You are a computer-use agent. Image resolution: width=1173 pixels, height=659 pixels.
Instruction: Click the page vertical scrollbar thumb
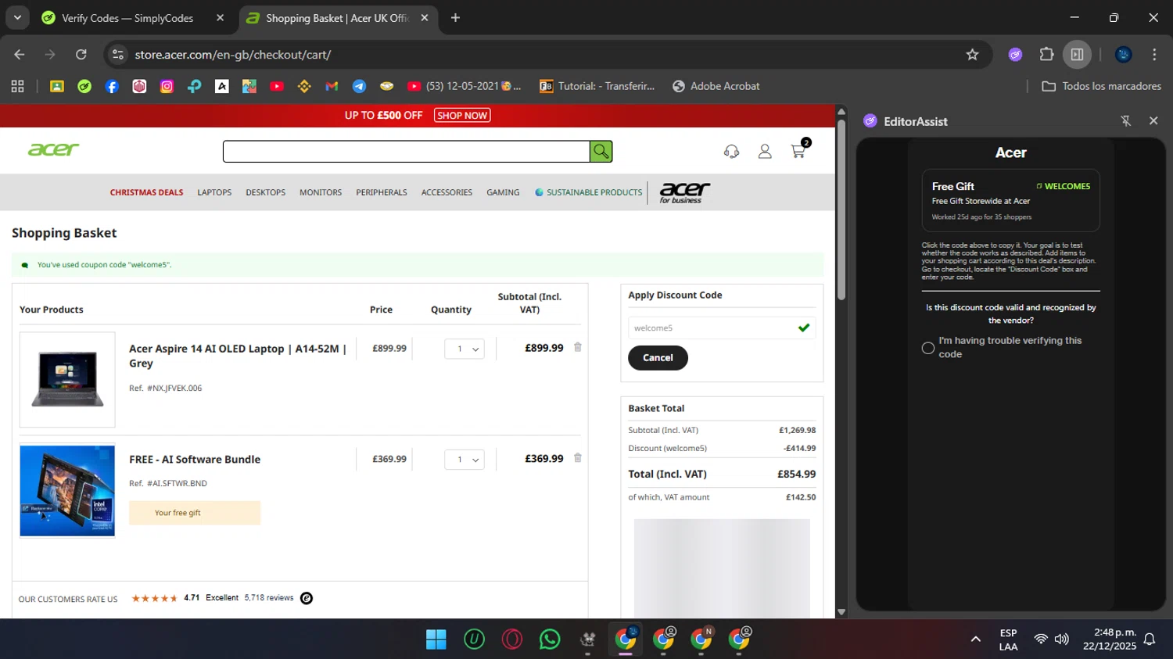(x=841, y=209)
